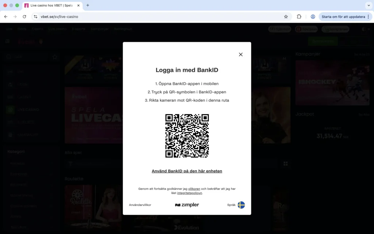Image resolution: width=374 pixels, height=234 pixels.
Task: Open the browser extensions puzzle icon
Action: (299, 17)
